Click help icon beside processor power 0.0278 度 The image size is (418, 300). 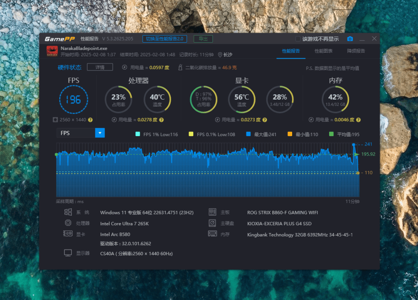[x=161, y=120]
